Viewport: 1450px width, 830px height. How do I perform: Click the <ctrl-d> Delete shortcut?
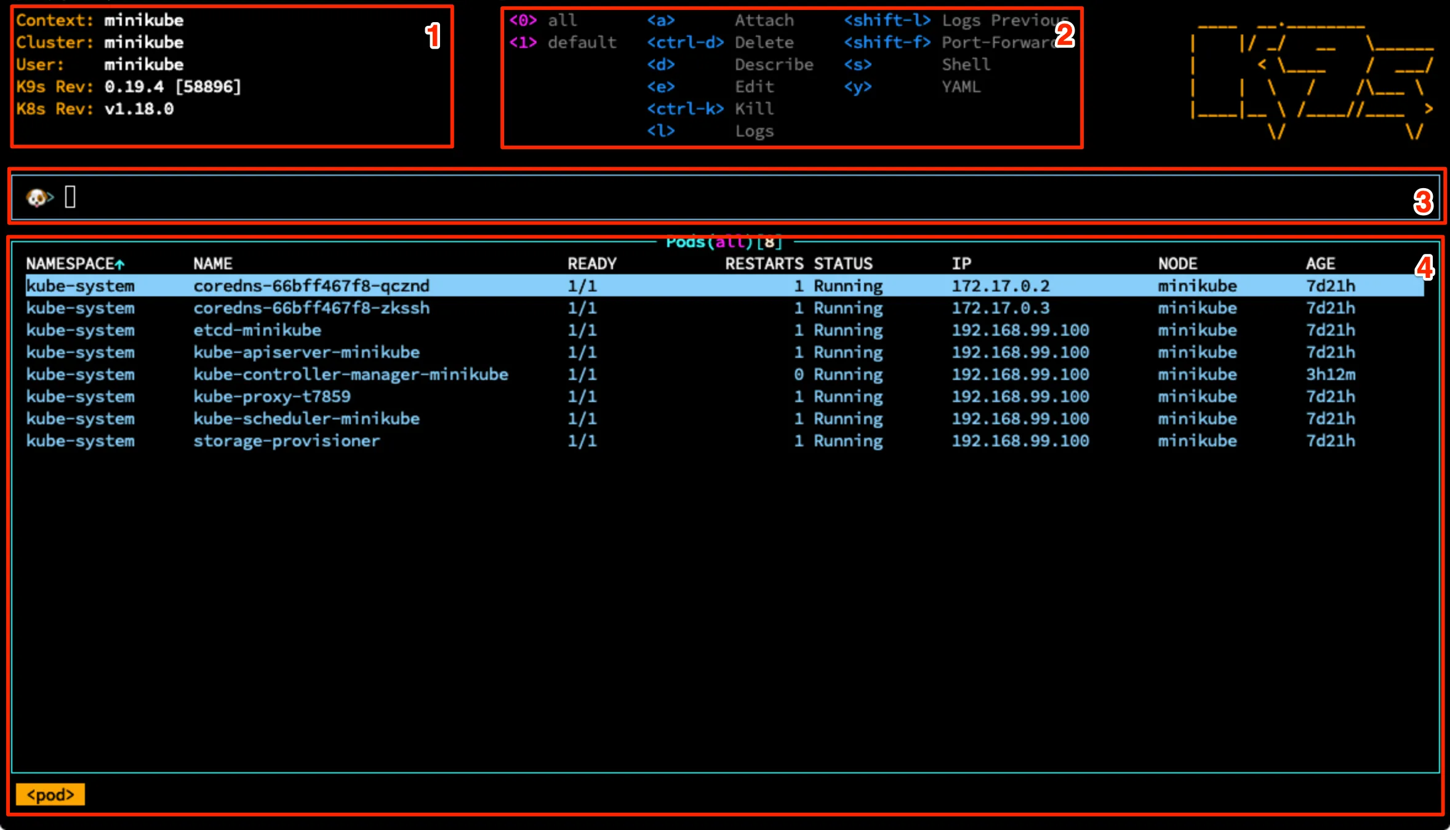click(720, 42)
